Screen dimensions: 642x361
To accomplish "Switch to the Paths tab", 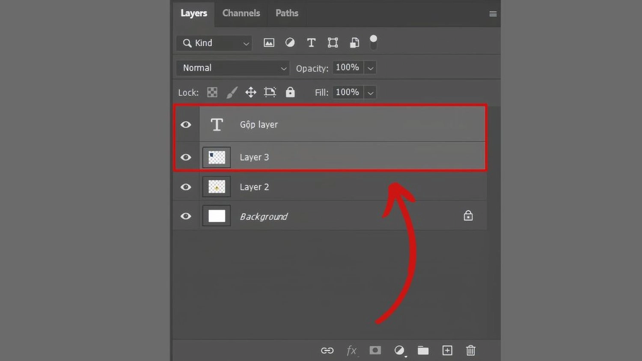I will (x=287, y=13).
